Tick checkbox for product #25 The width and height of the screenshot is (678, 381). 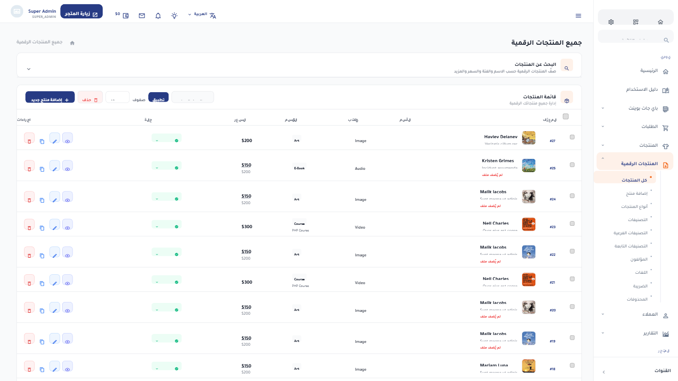coord(572,165)
